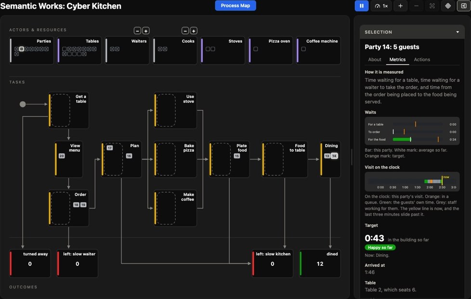Click the 0:43 time value
The height and width of the screenshot is (299, 471).
(x=374, y=238)
